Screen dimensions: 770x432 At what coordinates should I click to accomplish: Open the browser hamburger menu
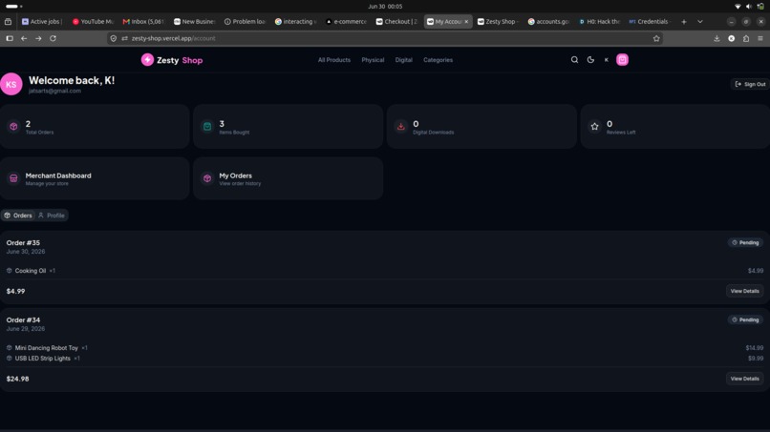click(x=760, y=38)
